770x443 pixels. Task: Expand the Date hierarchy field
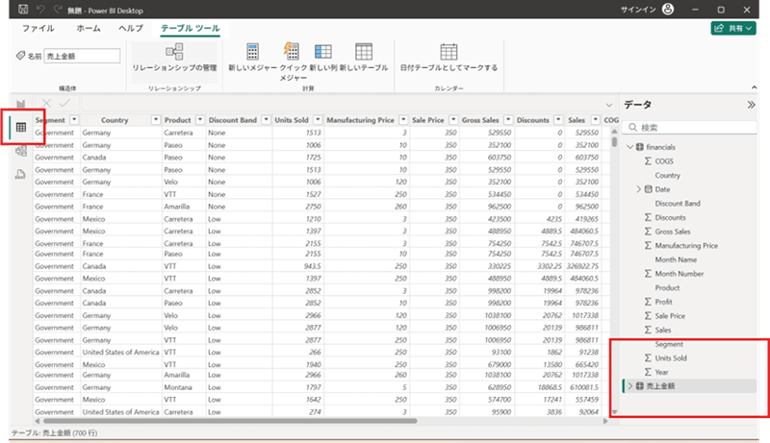(639, 189)
